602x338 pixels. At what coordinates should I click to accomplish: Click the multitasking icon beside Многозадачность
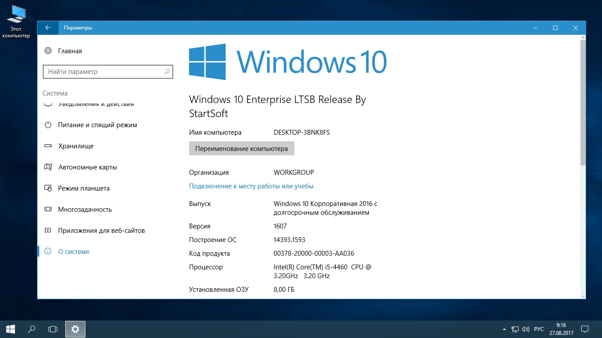click(48, 209)
